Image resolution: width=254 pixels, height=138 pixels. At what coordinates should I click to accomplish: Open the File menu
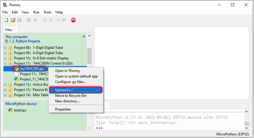5,12
